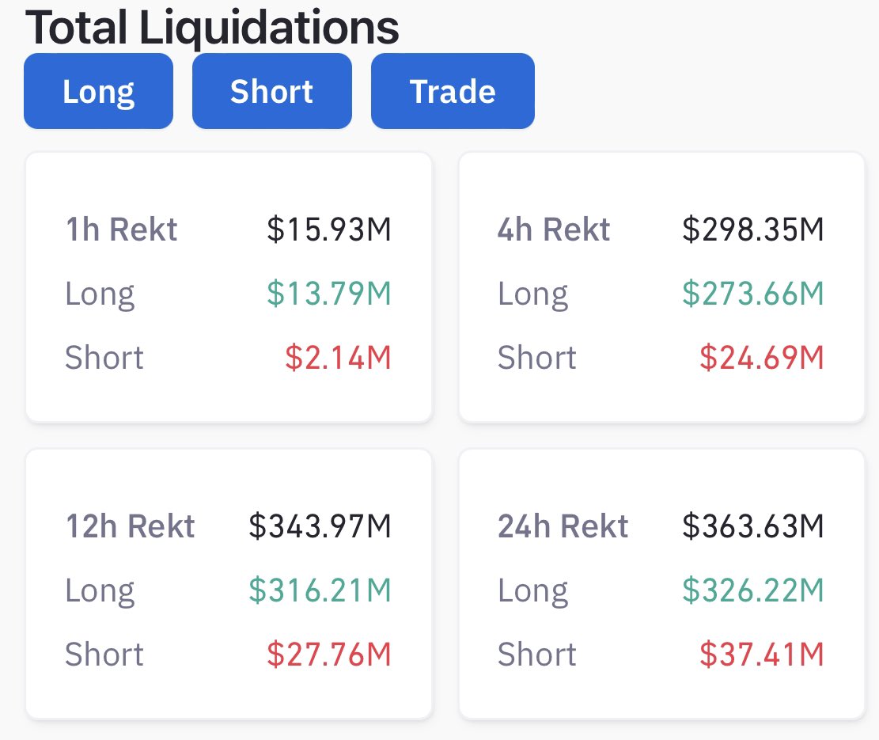
Task: Click the 12h Short value $27.76M
Action: (x=329, y=654)
